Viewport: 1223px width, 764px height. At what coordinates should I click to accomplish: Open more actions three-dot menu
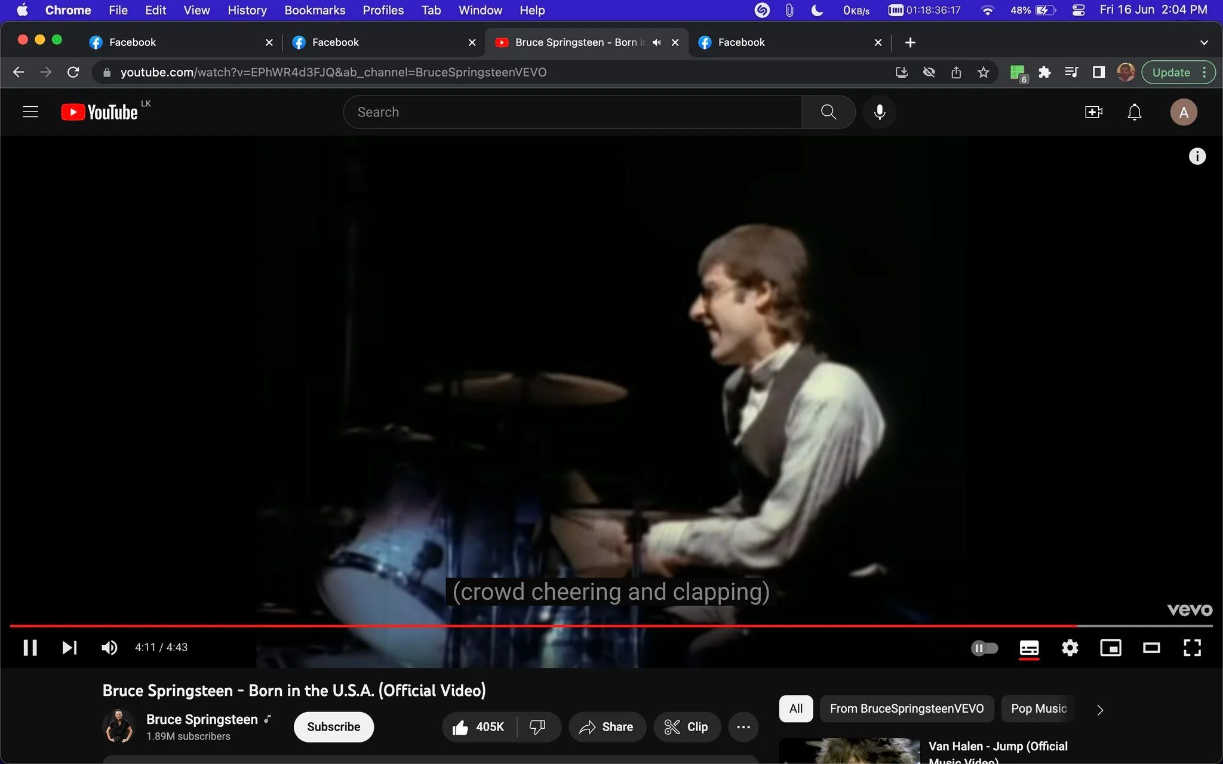pyautogui.click(x=743, y=727)
